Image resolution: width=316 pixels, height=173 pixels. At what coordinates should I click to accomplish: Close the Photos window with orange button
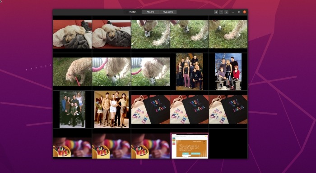click(245, 12)
